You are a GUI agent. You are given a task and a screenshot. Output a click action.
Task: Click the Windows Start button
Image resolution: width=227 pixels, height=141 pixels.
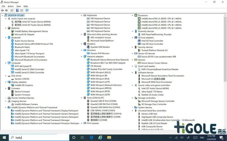click(4, 138)
